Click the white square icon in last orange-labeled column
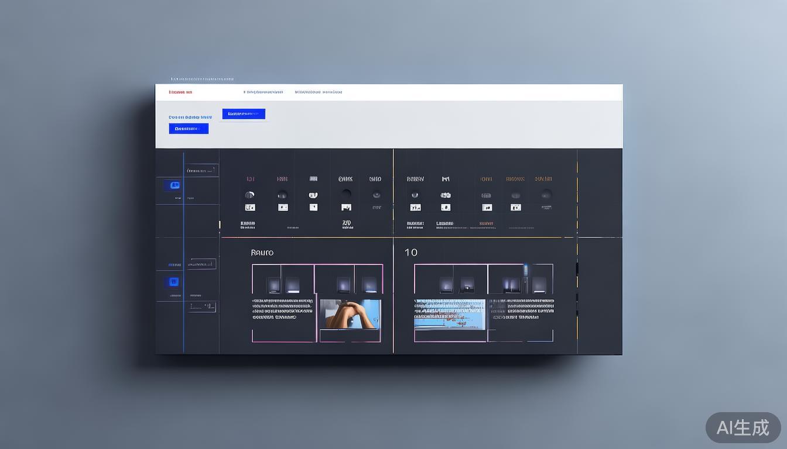Viewport: 787px width, 449px height. (x=546, y=207)
